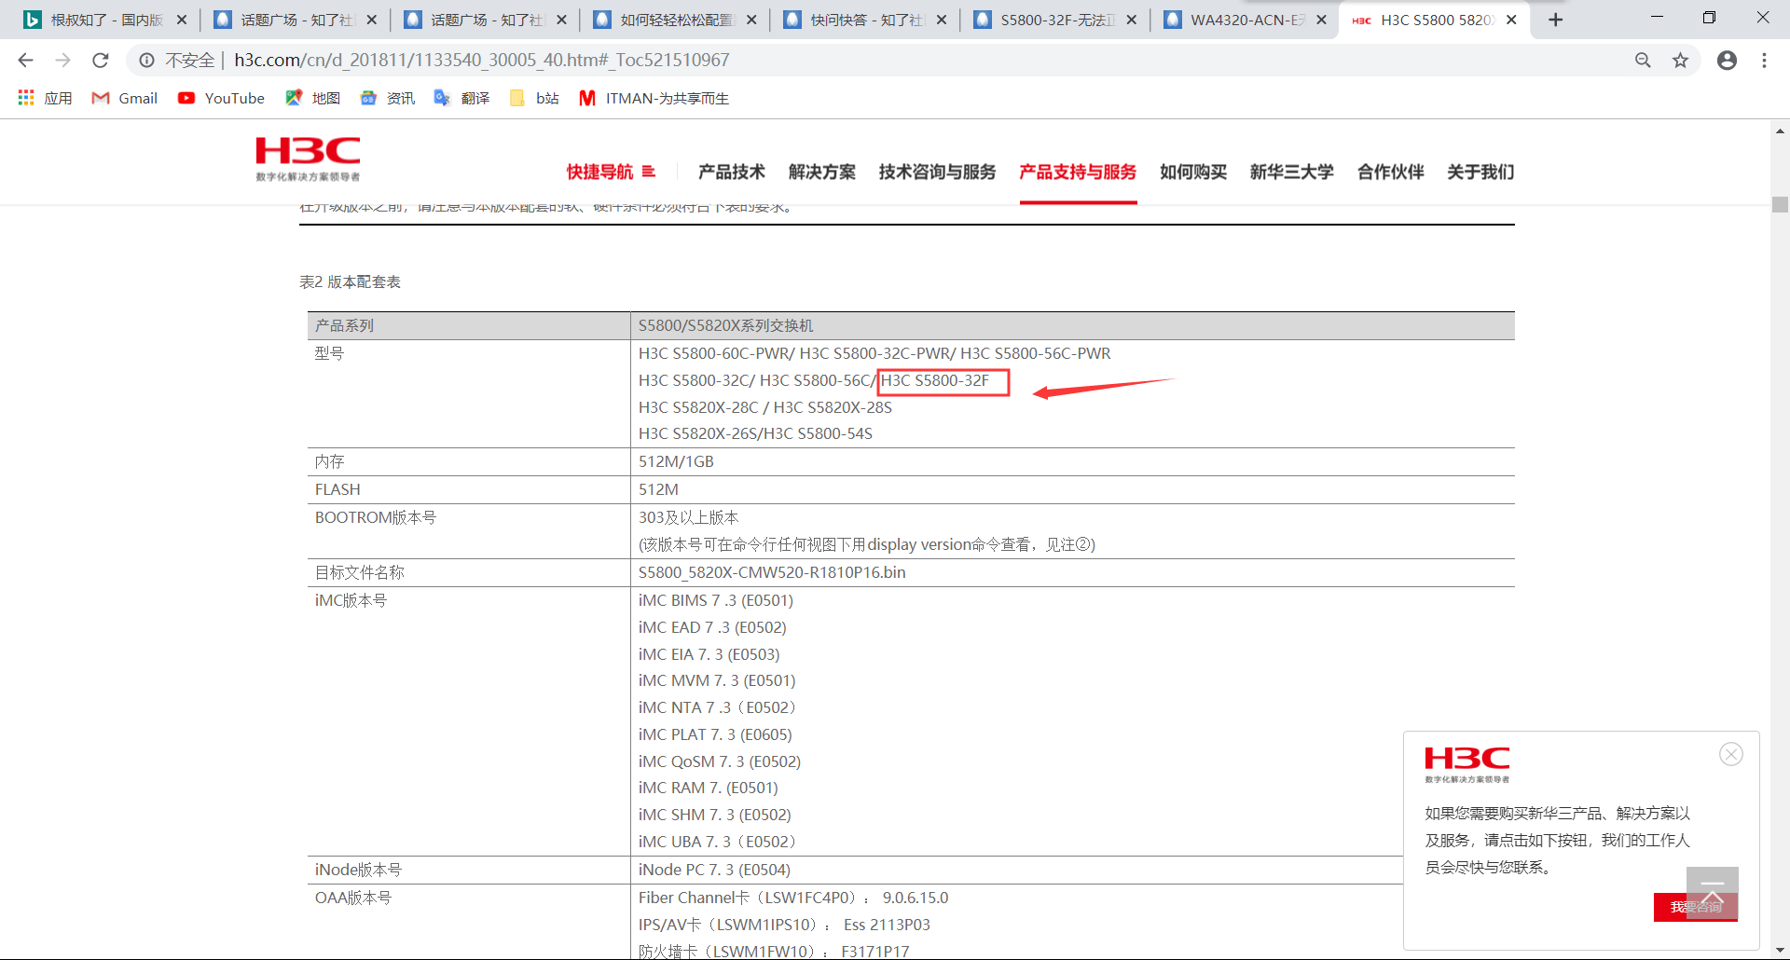The image size is (1790, 960).
Task: Open the 解决方案 nav menu
Action: coord(821,171)
